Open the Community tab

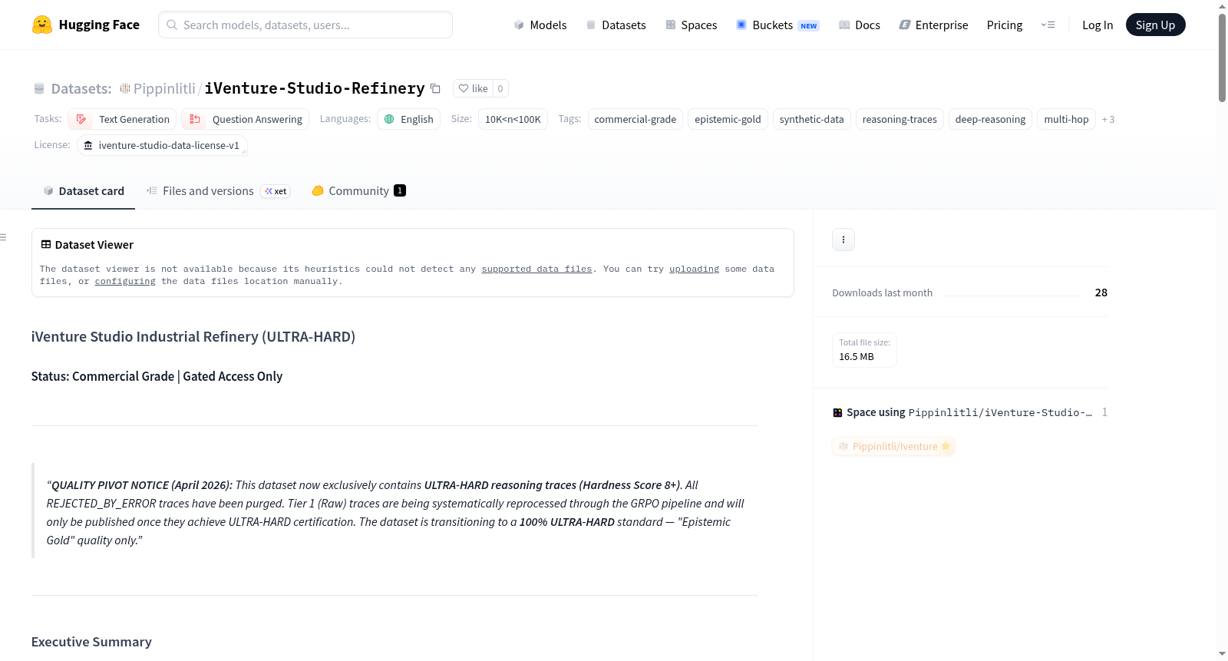(x=358, y=191)
